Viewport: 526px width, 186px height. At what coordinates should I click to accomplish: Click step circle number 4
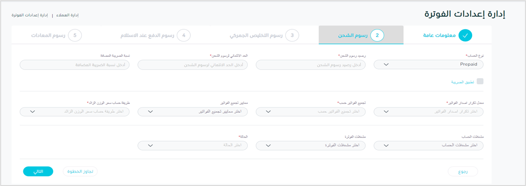pyautogui.click(x=184, y=35)
